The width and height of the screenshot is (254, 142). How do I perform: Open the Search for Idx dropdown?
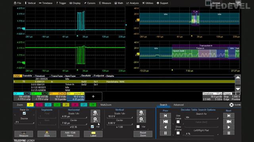pyautogui.click(x=201, y=117)
